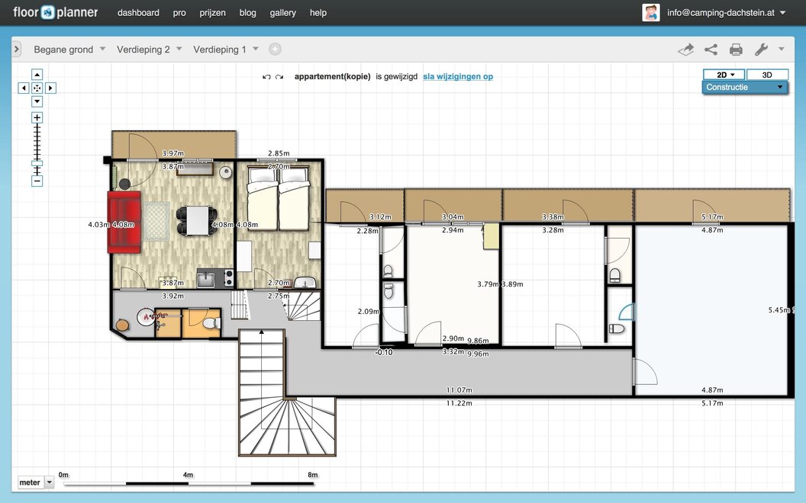Viewport: 806px width, 503px height.
Task: Pan the view up with arrow
Action: coord(37,75)
